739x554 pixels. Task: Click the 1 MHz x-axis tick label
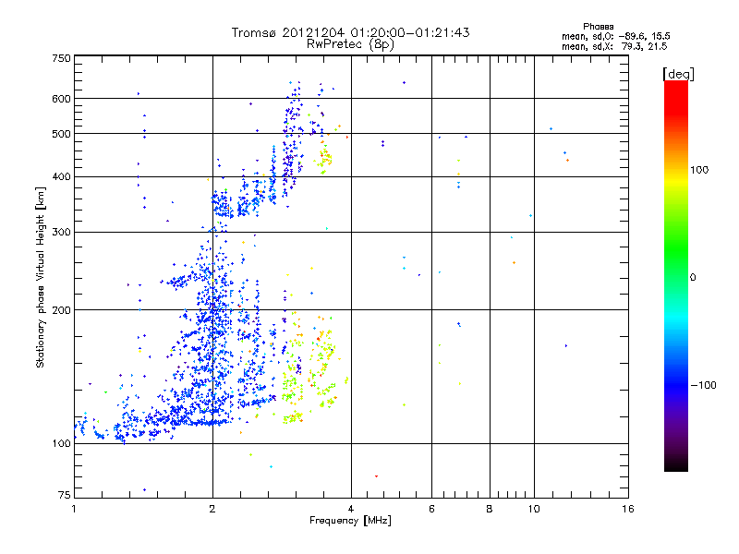74,509
